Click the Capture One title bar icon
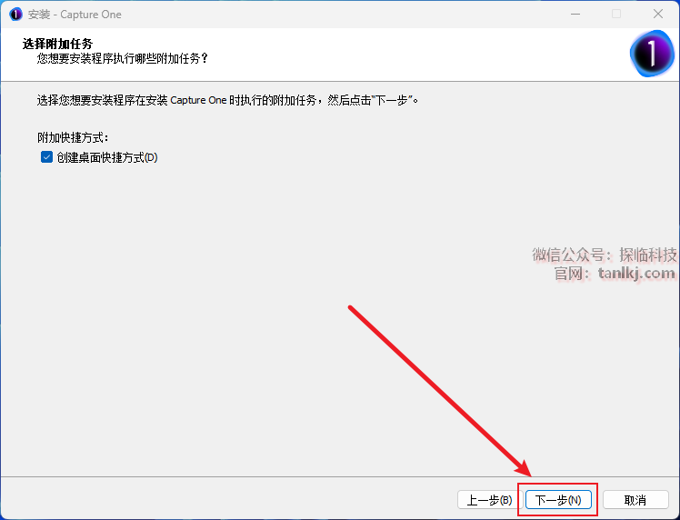Screen dimensions: 680x520 click(15, 15)
